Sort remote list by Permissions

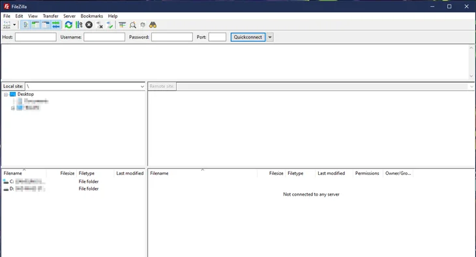pos(368,173)
